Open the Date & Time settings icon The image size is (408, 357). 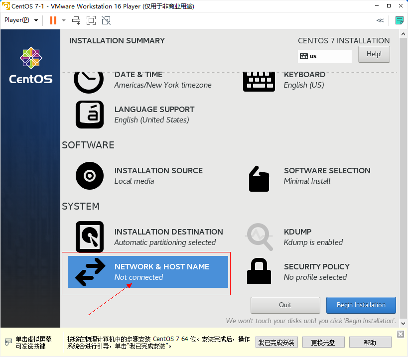click(x=89, y=81)
